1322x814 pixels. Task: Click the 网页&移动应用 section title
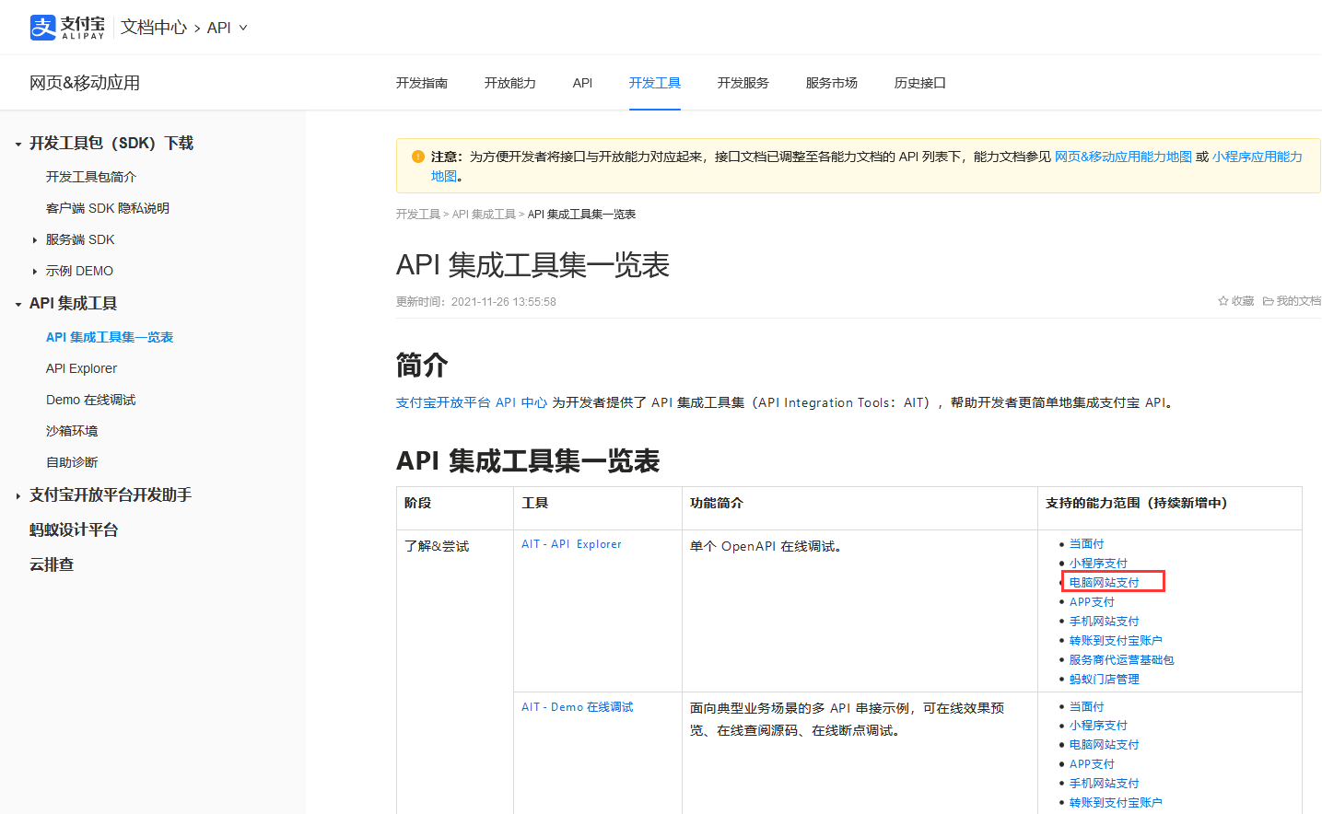point(85,83)
